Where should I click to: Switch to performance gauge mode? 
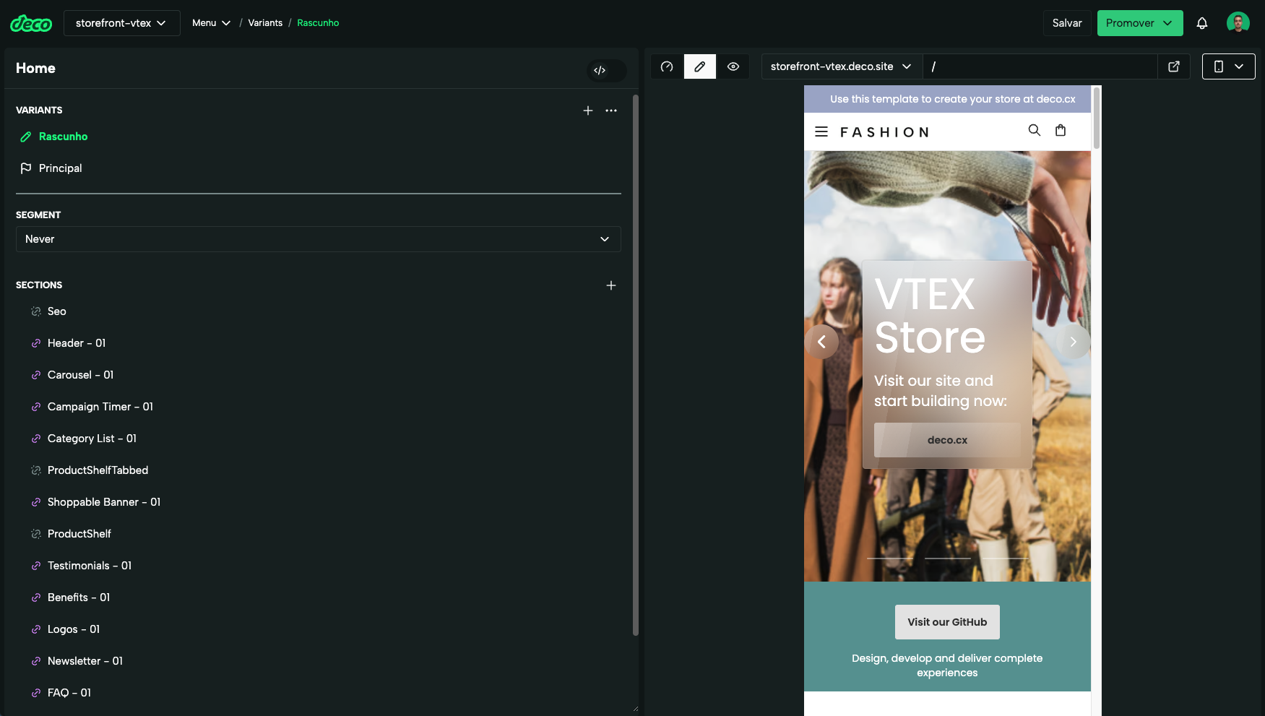pos(667,66)
